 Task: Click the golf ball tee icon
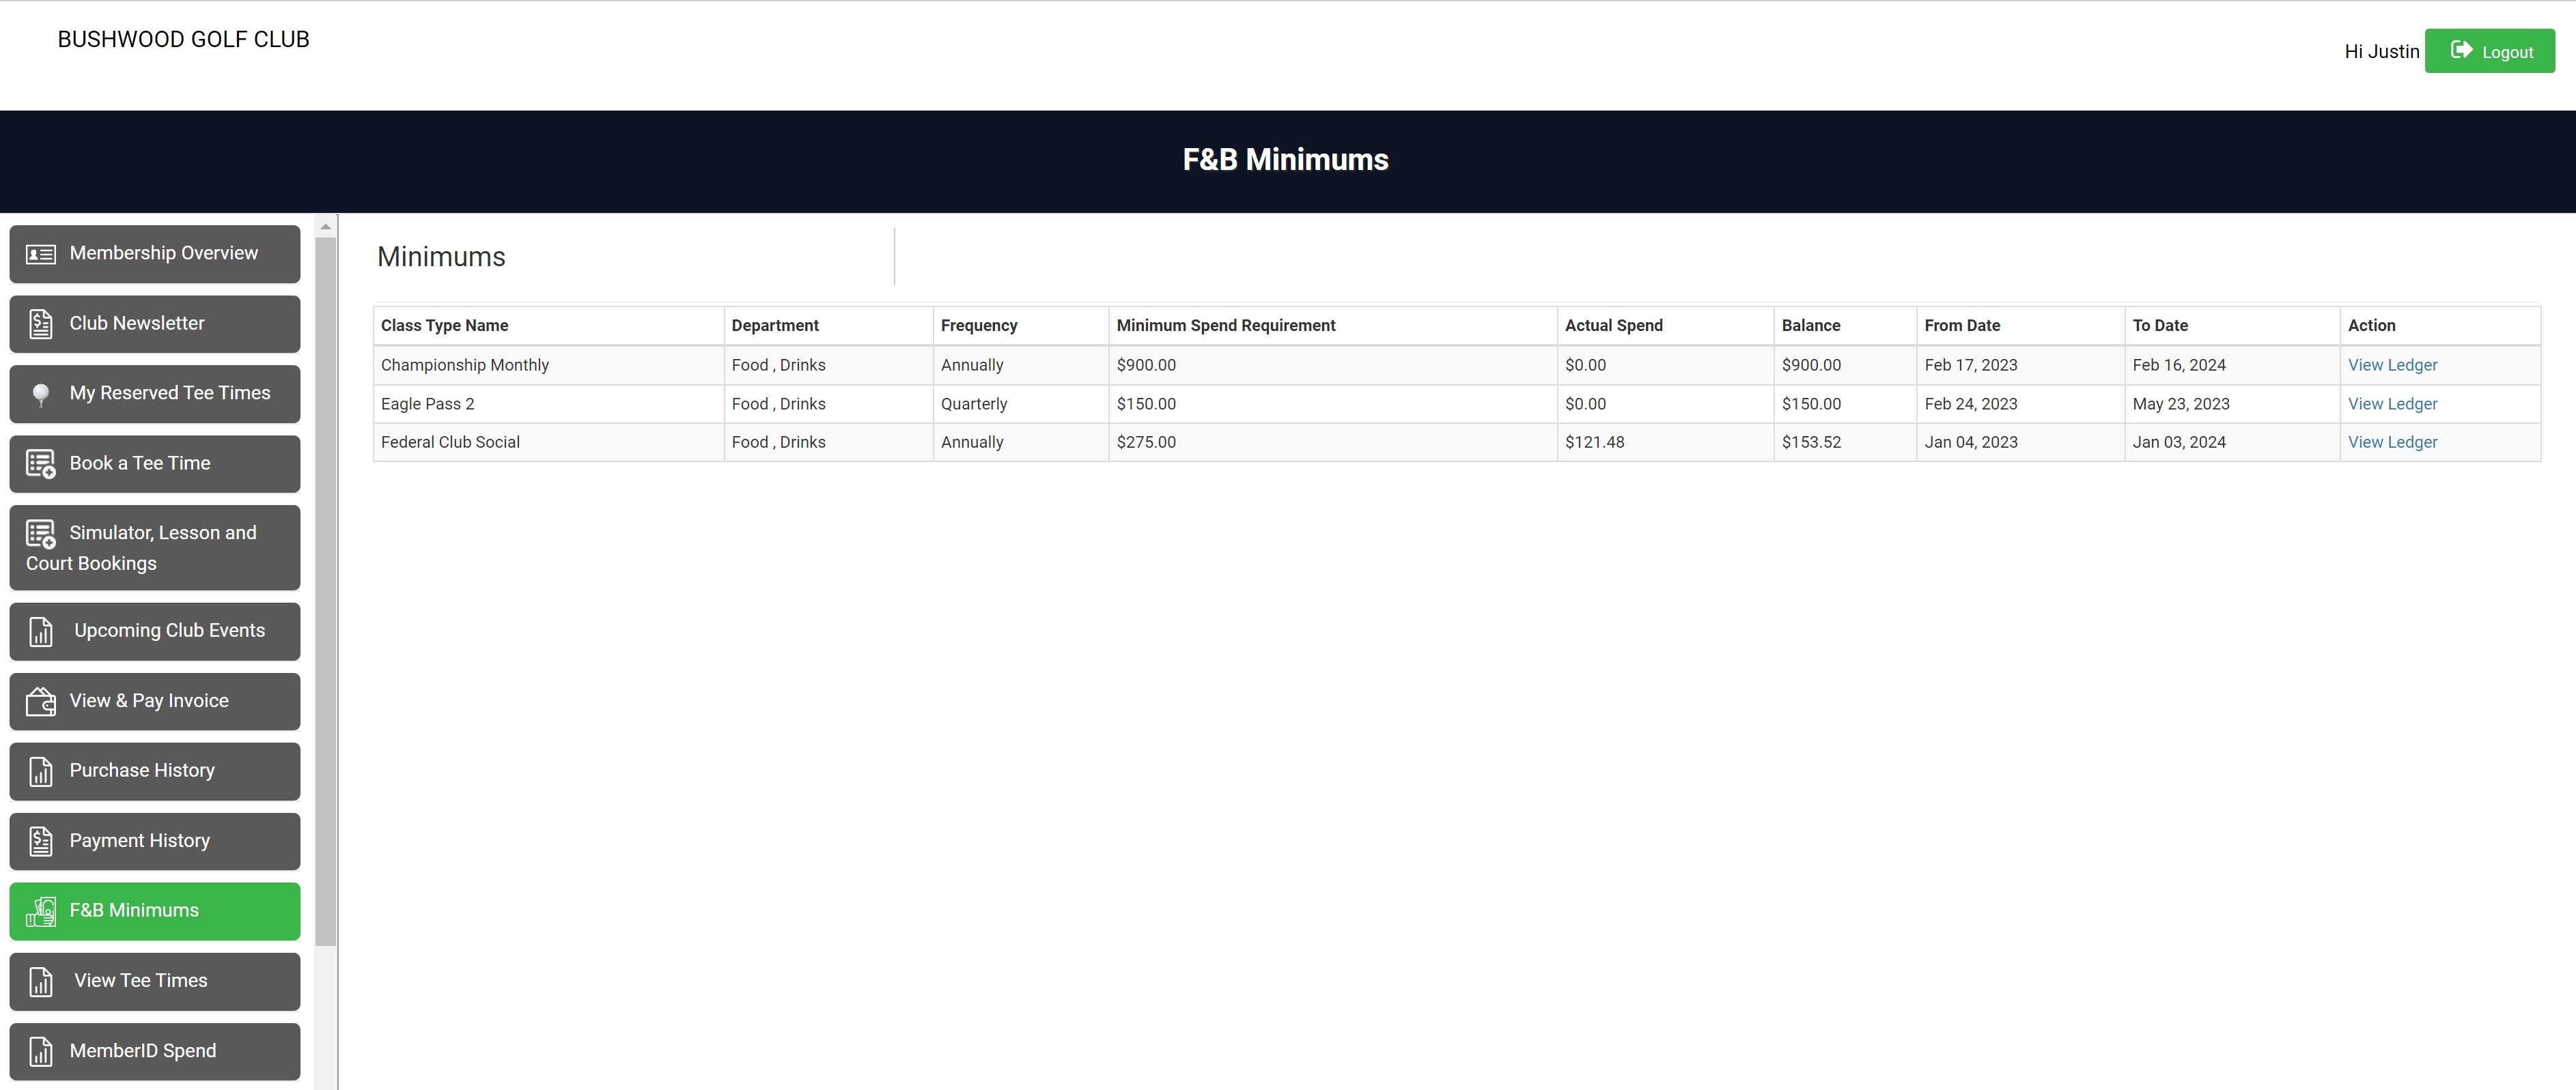(40, 395)
